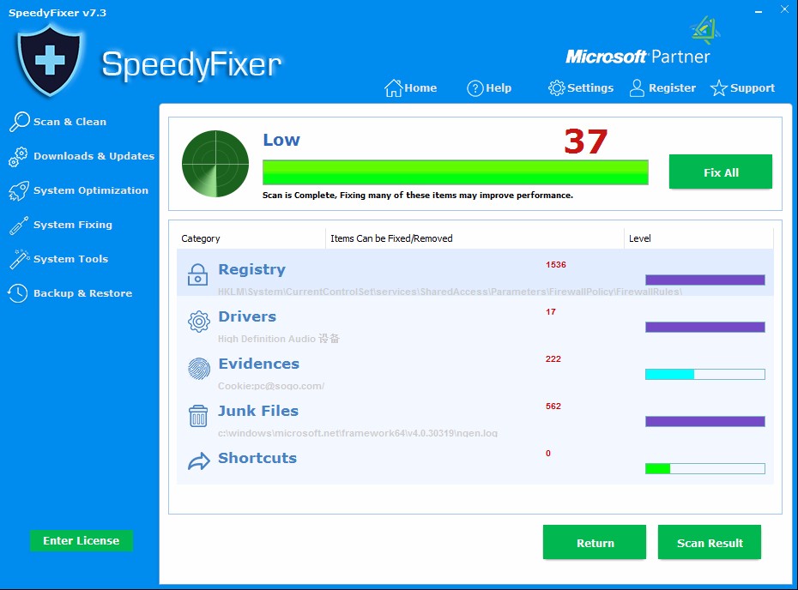The width and height of the screenshot is (798, 590).
Task: Click the System Tools magic wand icon
Action: (19, 259)
